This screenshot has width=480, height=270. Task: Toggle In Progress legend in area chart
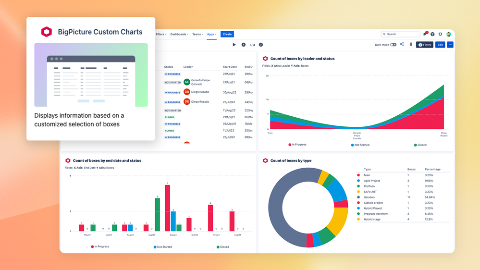coord(297,145)
